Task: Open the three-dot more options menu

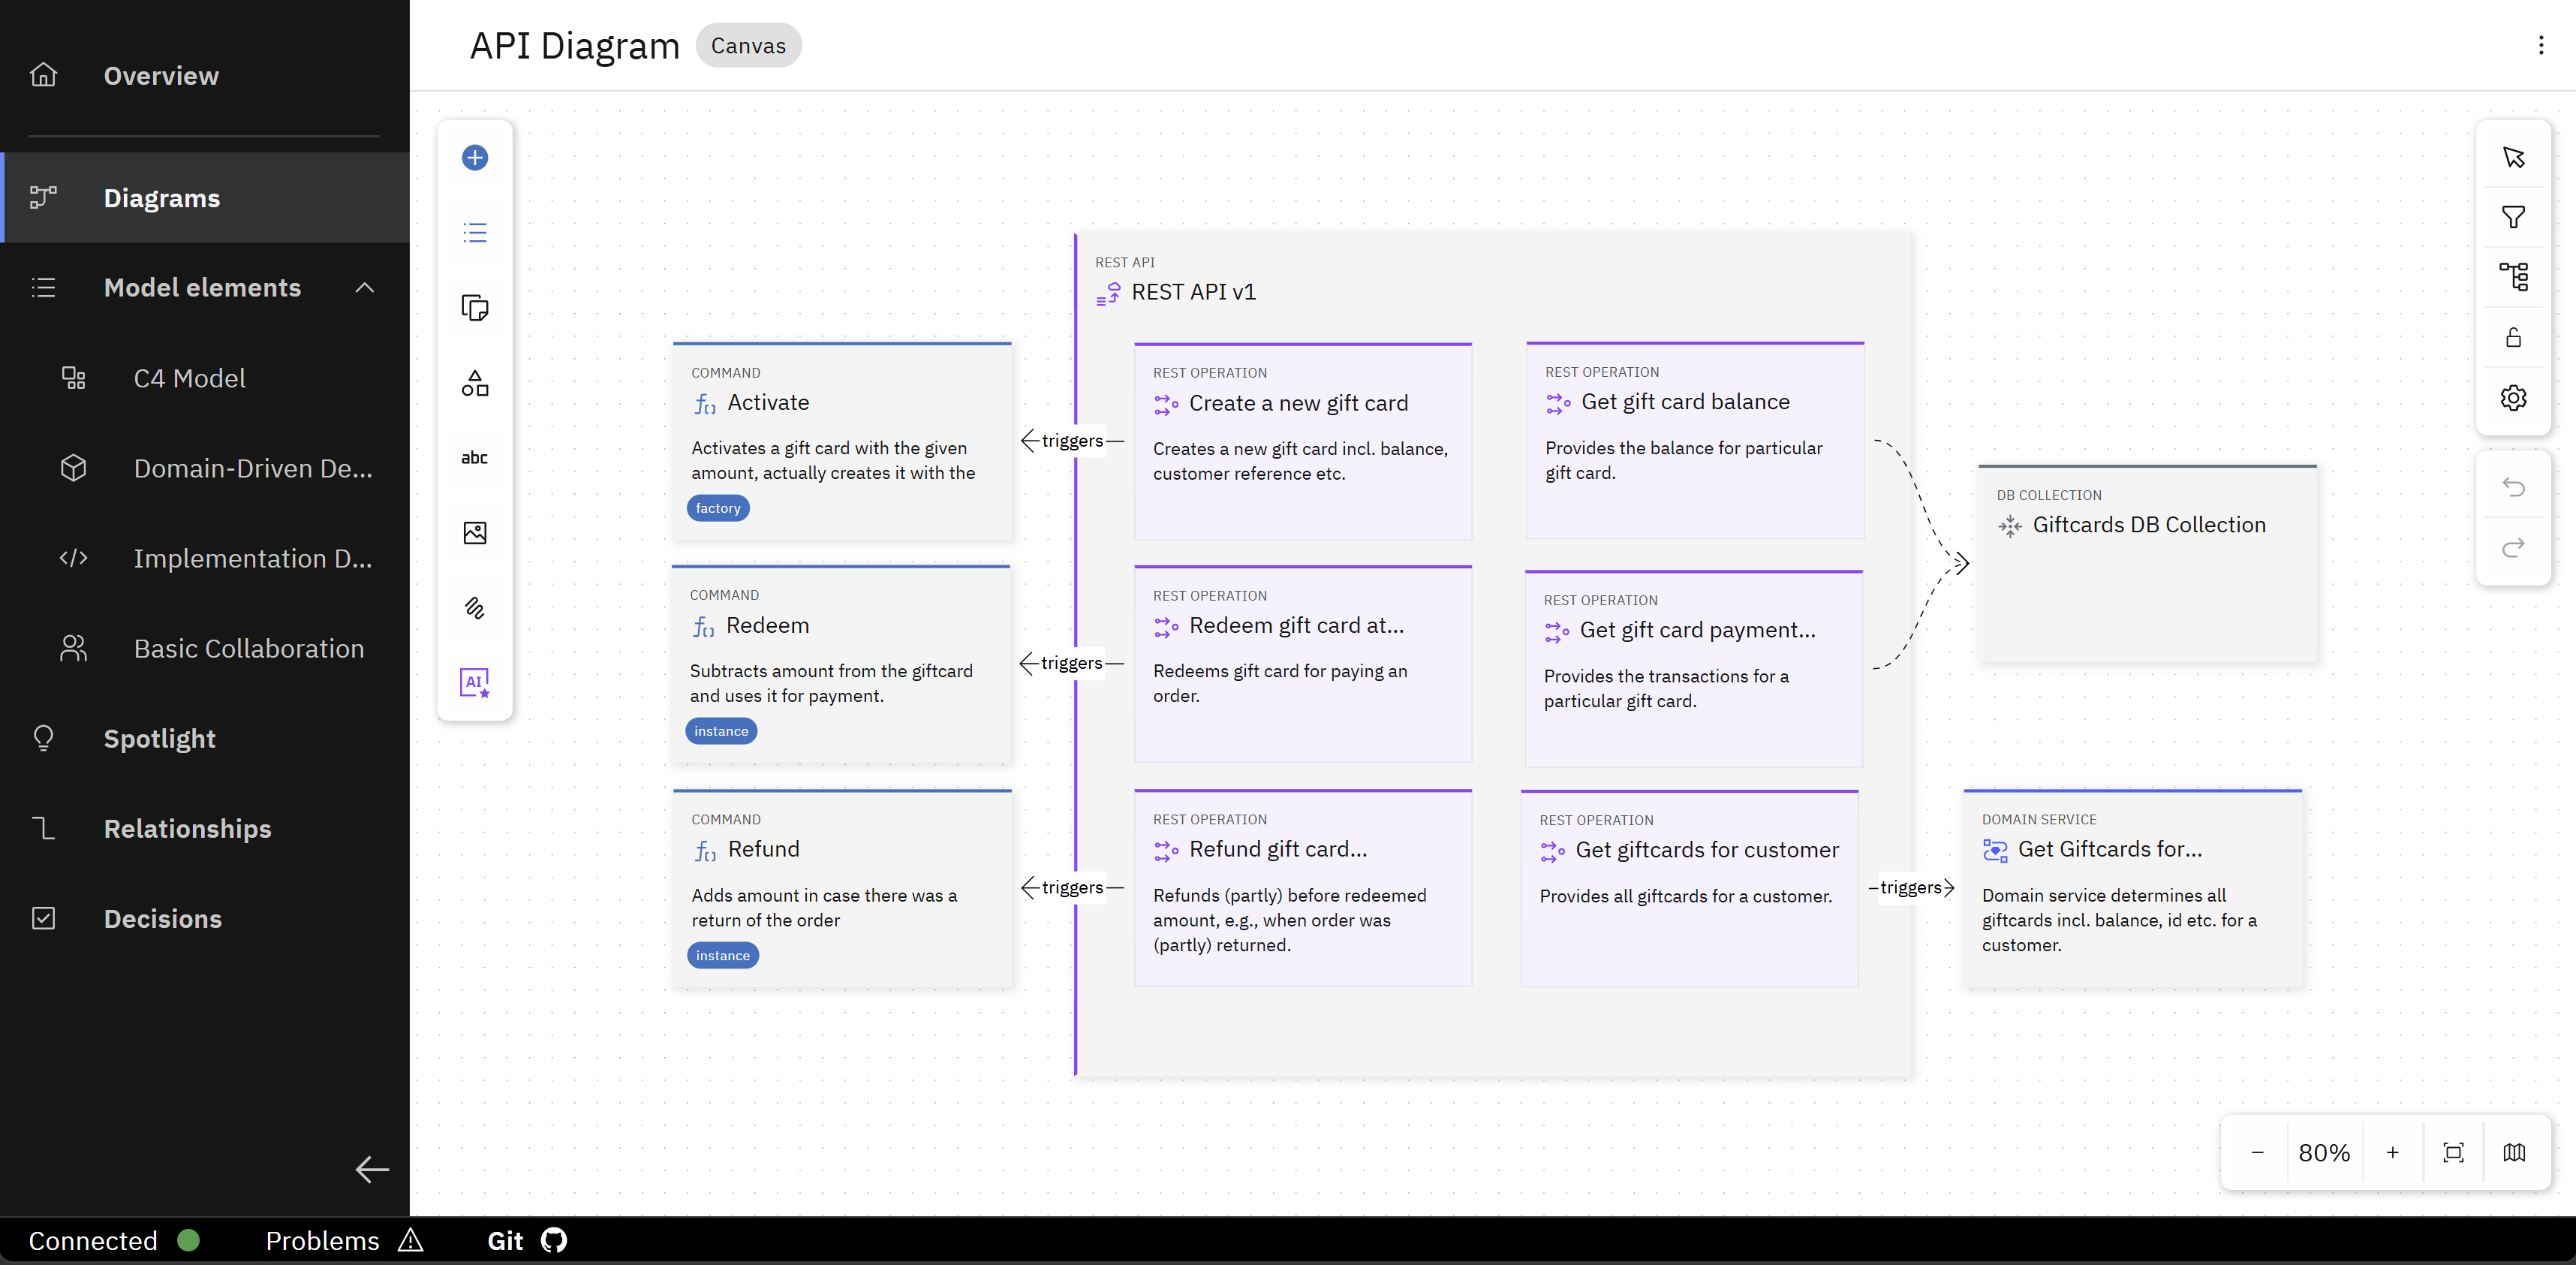Action: click(2541, 45)
